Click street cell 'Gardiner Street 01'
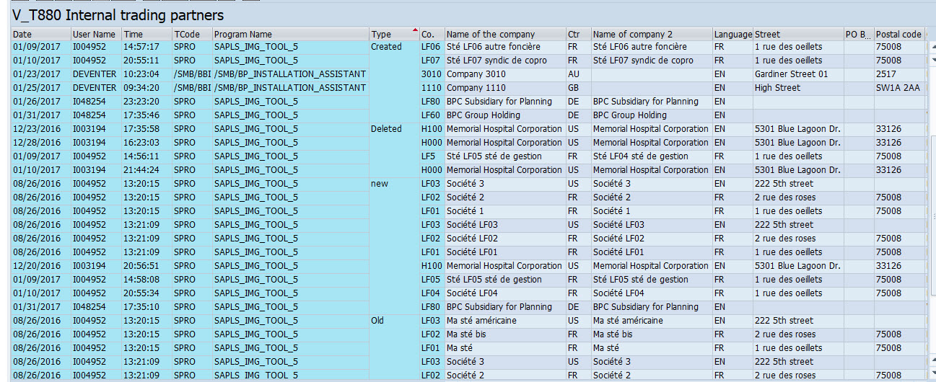The height and width of the screenshot is (382, 936). pos(798,74)
